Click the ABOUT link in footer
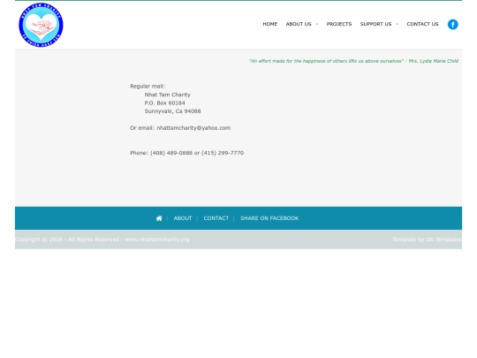This screenshot has height=358, width=477. [x=183, y=218]
